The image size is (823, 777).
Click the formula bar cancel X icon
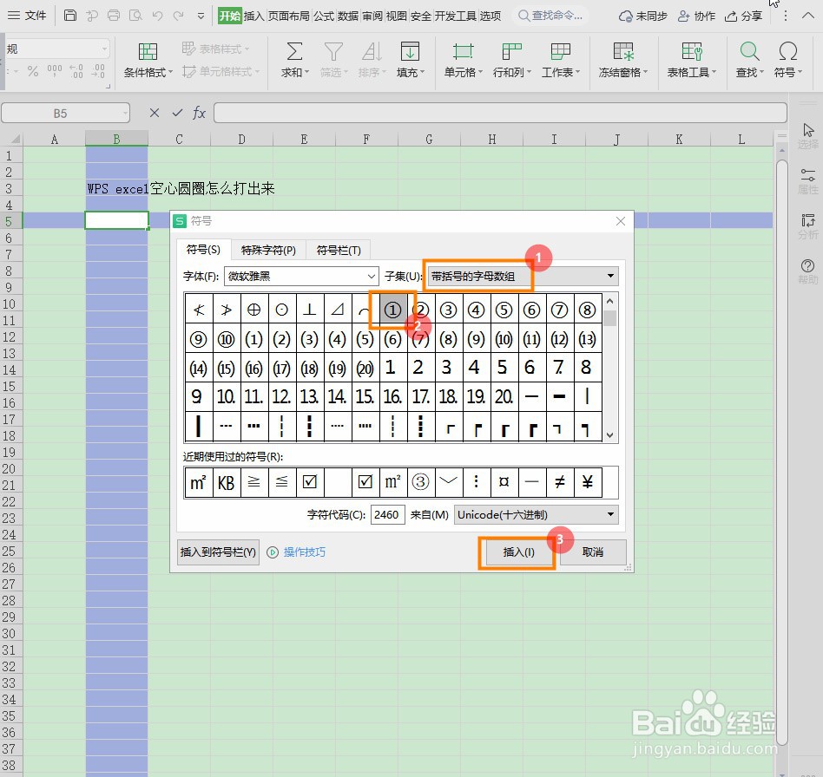tap(155, 113)
